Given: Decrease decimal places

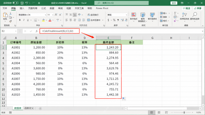Looking at the screenshot, I should click(126, 20).
